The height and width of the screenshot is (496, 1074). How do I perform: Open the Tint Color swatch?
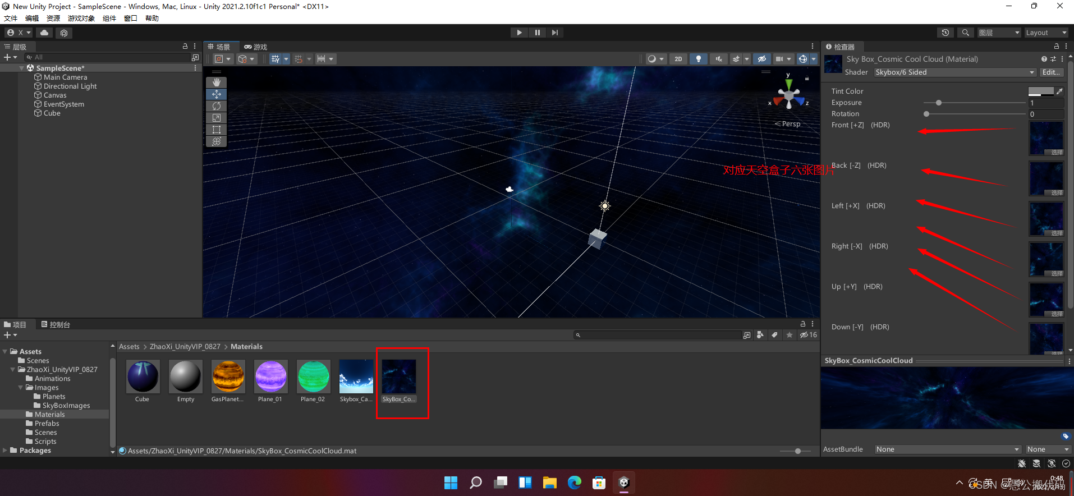click(x=1041, y=91)
